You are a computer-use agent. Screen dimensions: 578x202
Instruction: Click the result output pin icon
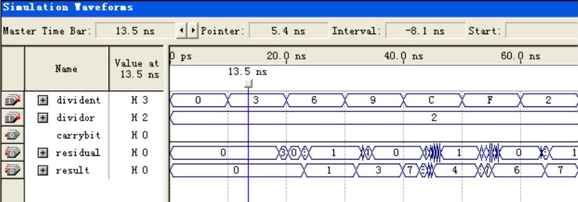[13, 170]
